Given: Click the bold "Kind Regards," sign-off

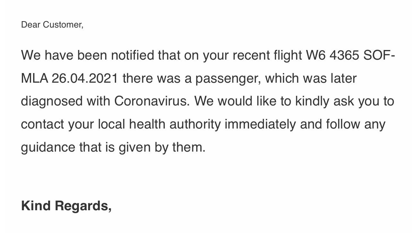Looking at the screenshot, I should click(66, 206).
